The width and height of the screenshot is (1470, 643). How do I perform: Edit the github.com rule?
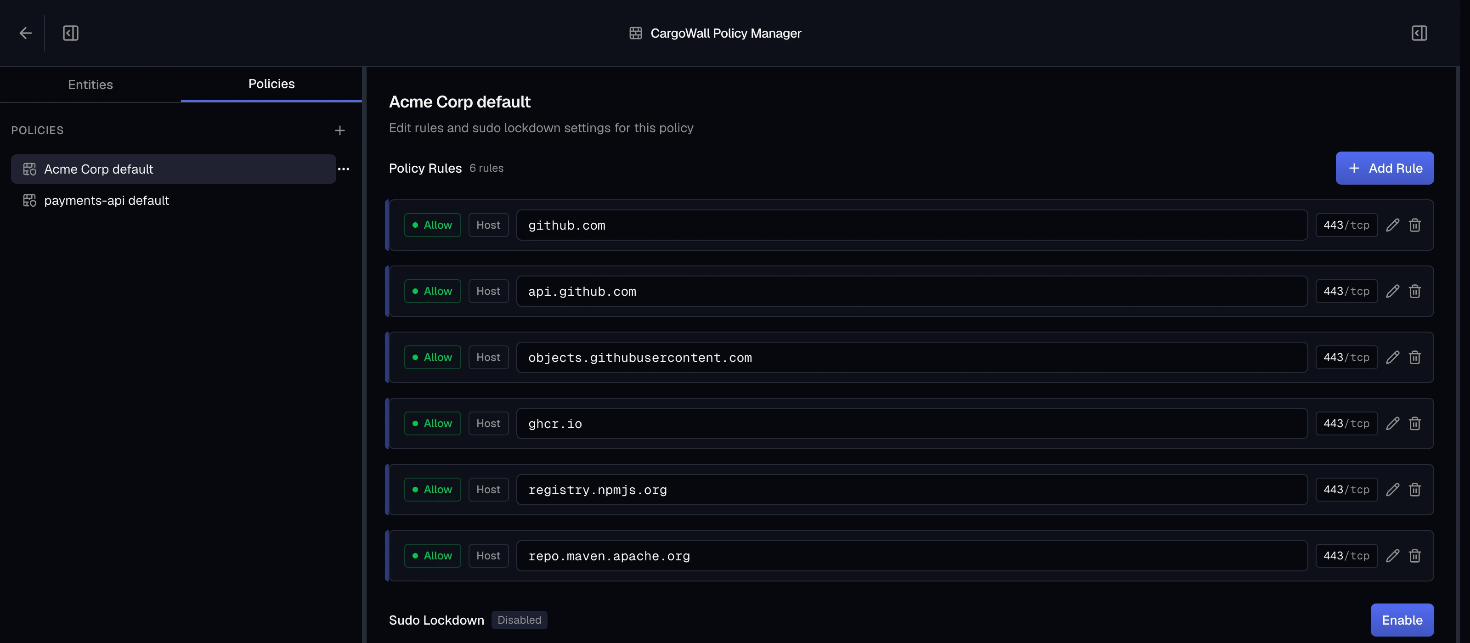[1392, 226]
